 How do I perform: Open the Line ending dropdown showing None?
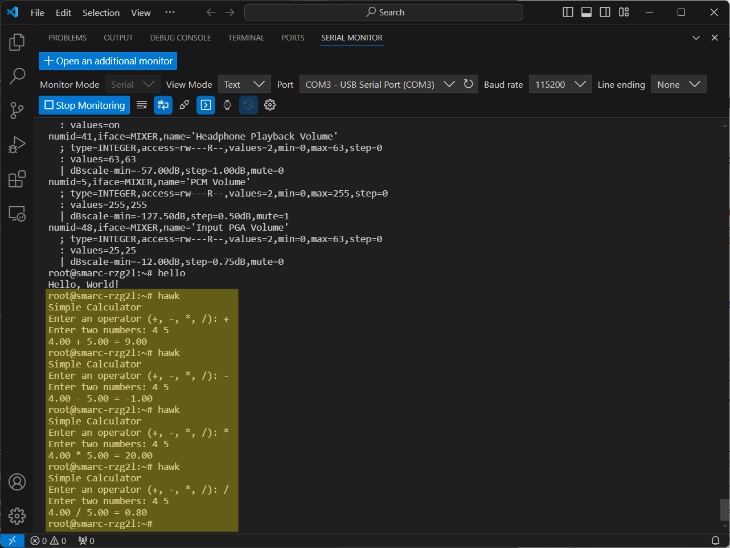(x=679, y=84)
